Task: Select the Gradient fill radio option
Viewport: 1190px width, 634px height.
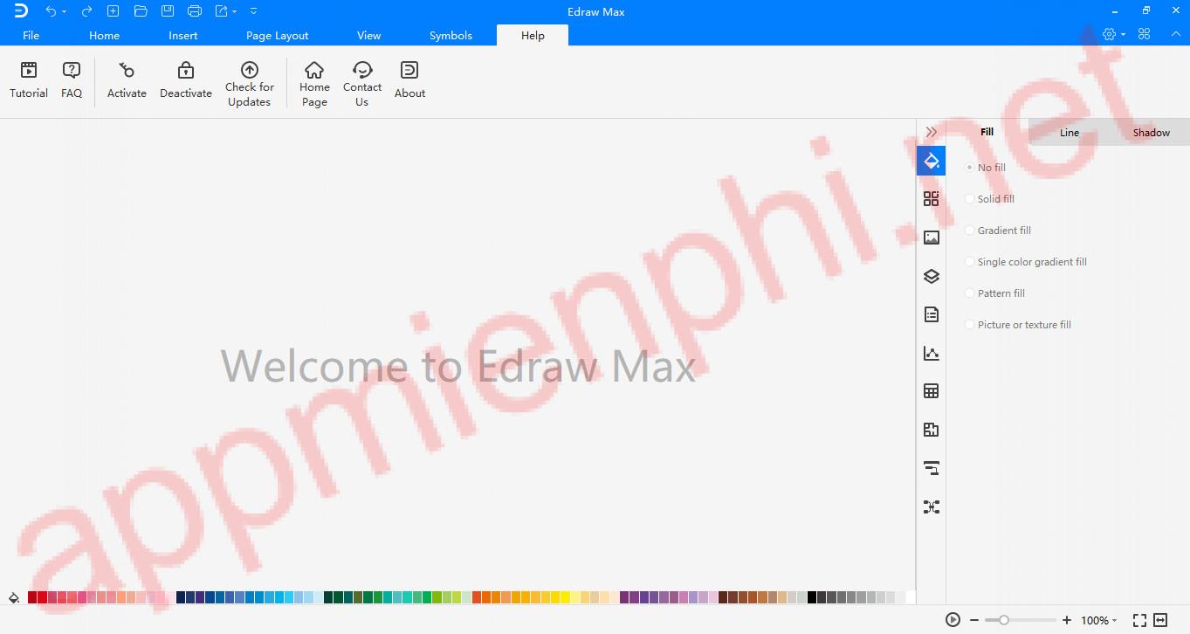Action: (969, 230)
